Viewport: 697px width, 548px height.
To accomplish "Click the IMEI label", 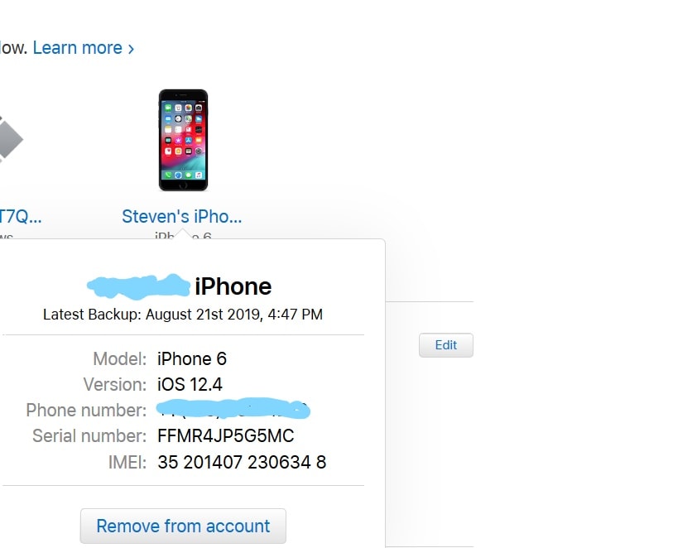I will coord(127,462).
